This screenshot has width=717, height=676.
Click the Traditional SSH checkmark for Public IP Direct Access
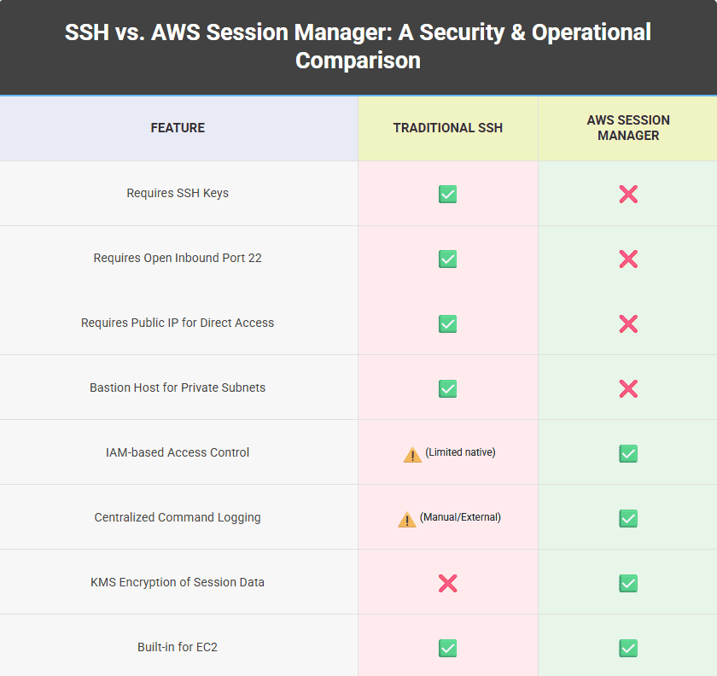pos(447,323)
